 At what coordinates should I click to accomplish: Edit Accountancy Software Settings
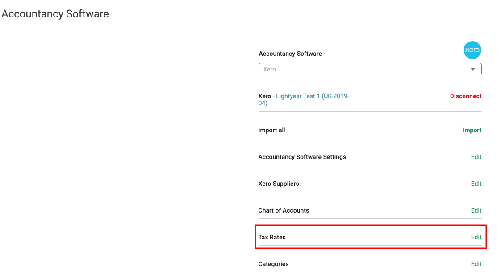point(476,157)
